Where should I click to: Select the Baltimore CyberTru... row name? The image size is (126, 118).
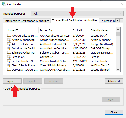24,53
